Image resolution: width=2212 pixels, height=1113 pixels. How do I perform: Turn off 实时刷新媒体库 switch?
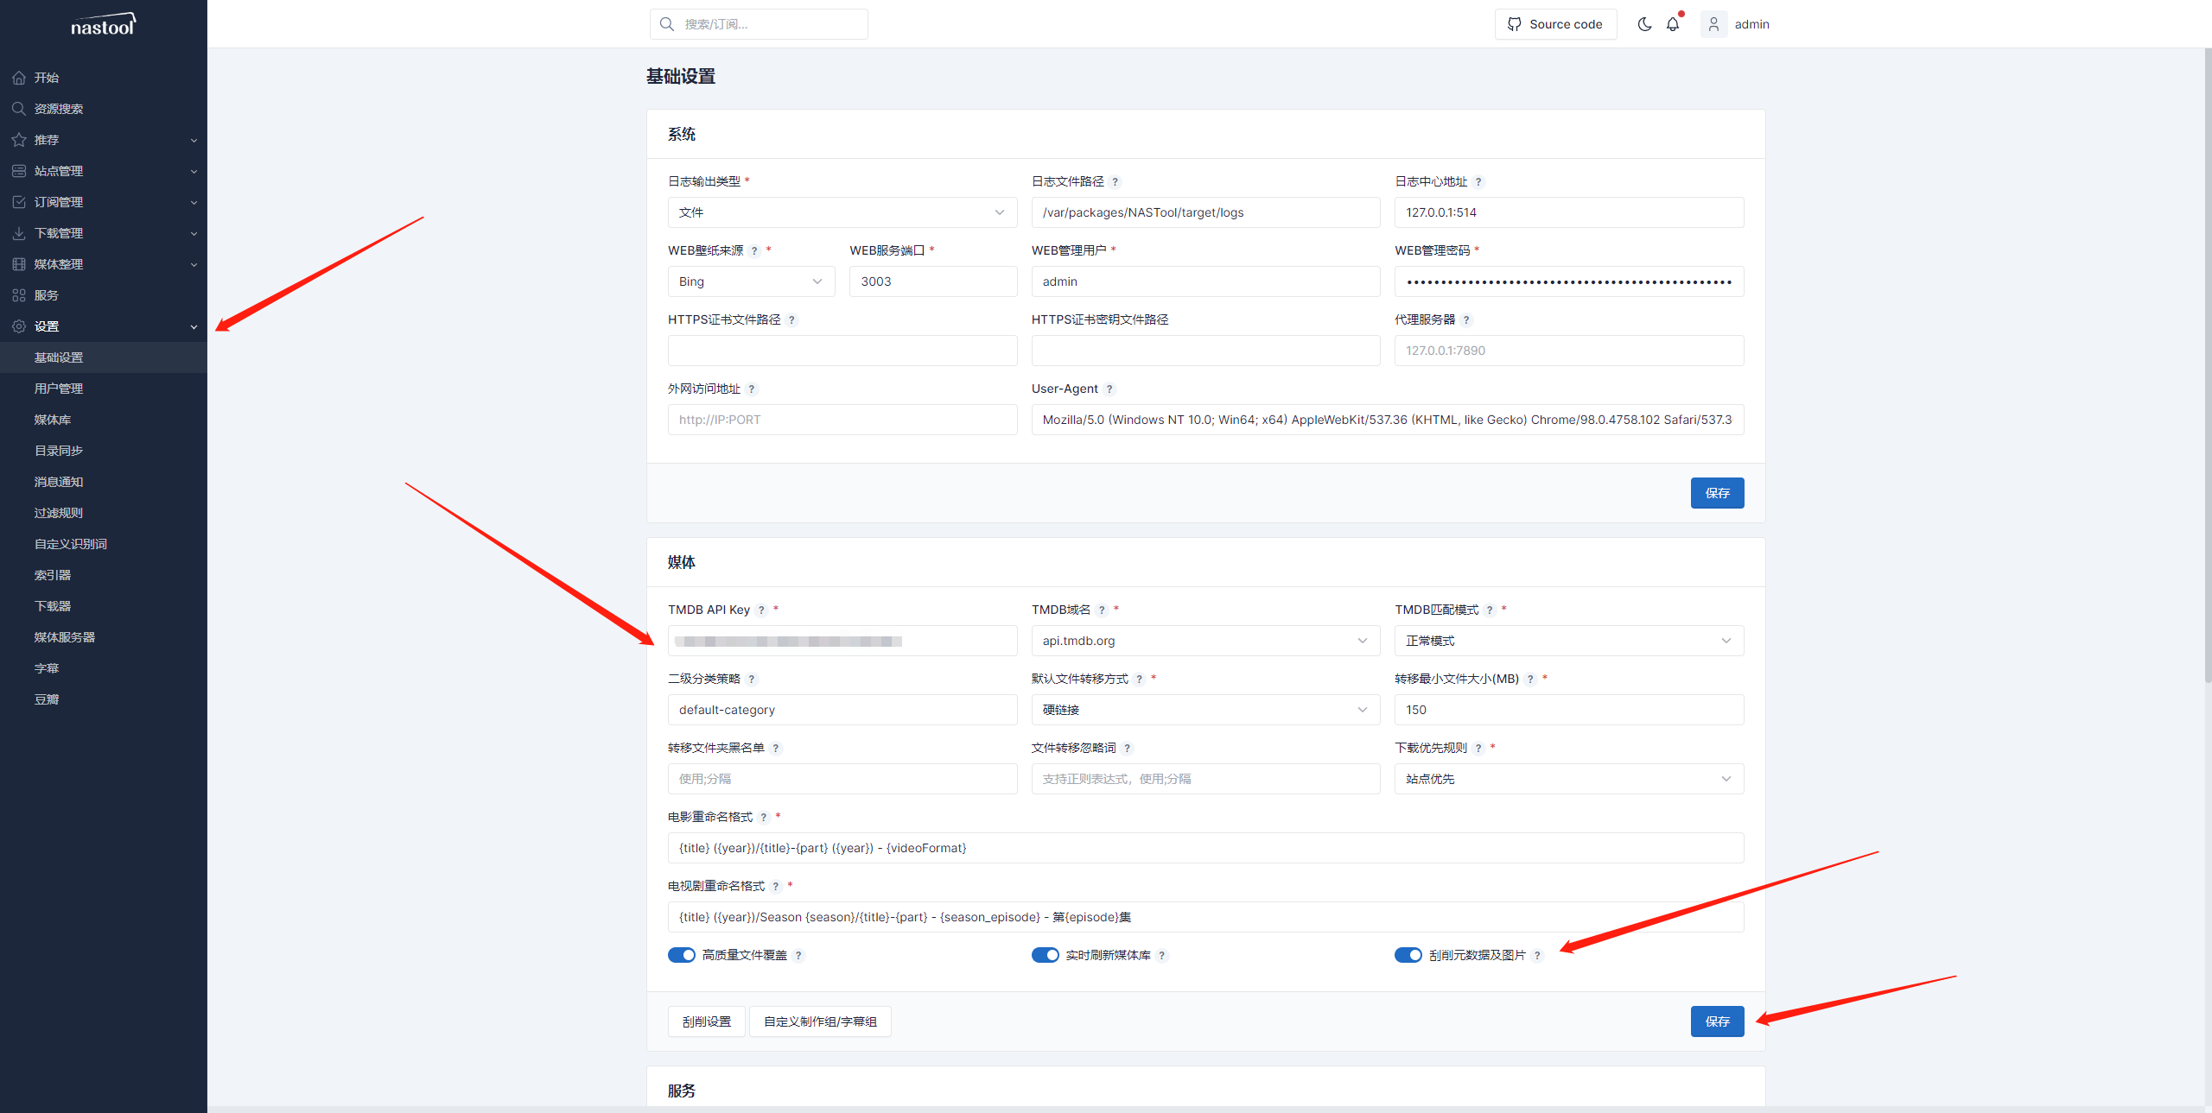(x=1045, y=955)
